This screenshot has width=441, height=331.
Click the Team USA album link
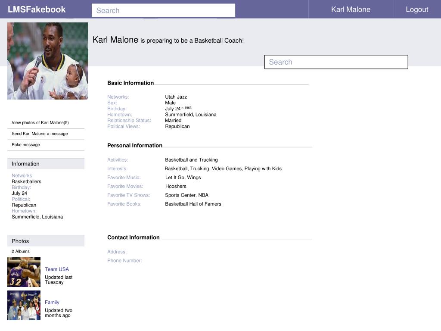tap(57, 269)
